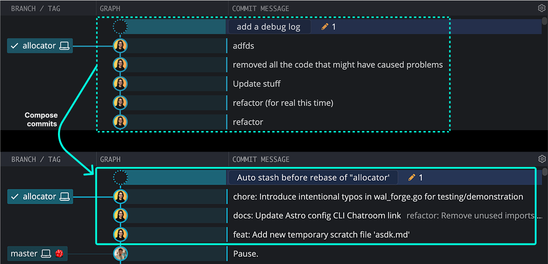Select the allocator branch label
The height and width of the screenshot is (264, 548).
pyautogui.click(x=39, y=46)
